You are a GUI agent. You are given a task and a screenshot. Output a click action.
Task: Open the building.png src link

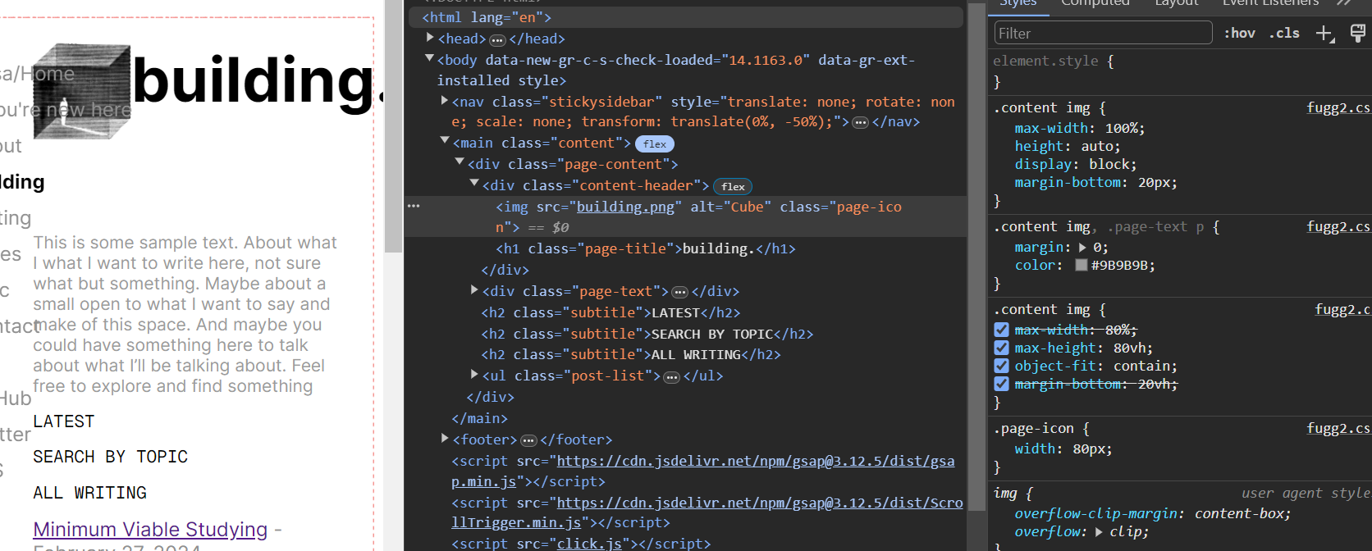[625, 207]
